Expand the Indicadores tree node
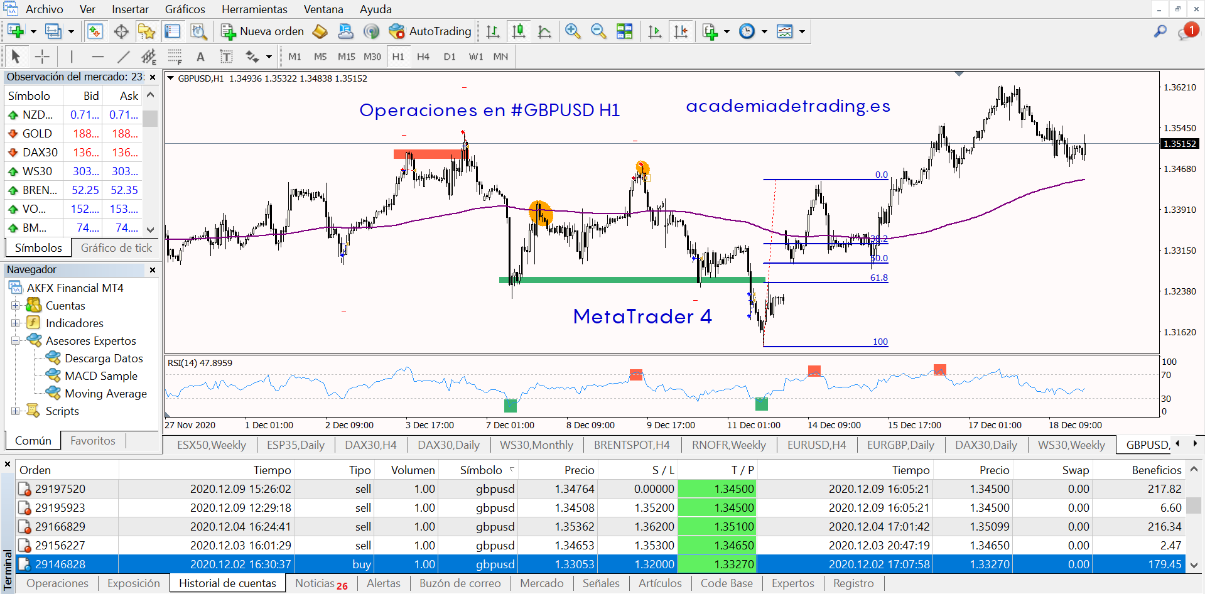Viewport: 1205px width, 594px height. [16, 323]
